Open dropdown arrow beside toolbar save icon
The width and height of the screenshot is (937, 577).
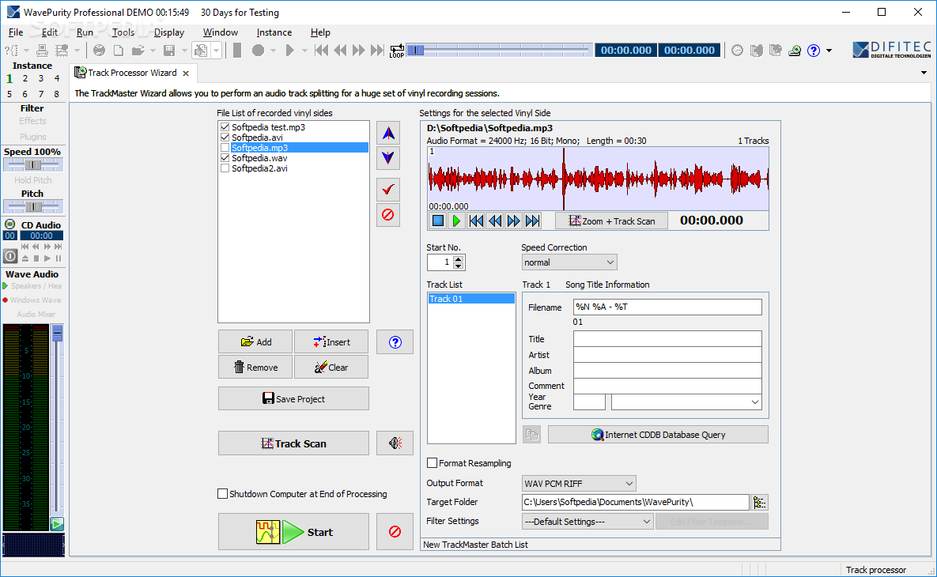pos(184,51)
